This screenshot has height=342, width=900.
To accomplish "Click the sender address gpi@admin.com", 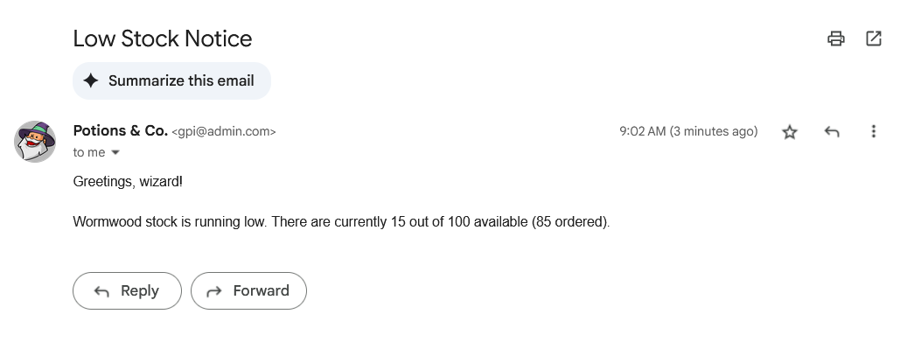I will (224, 131).
